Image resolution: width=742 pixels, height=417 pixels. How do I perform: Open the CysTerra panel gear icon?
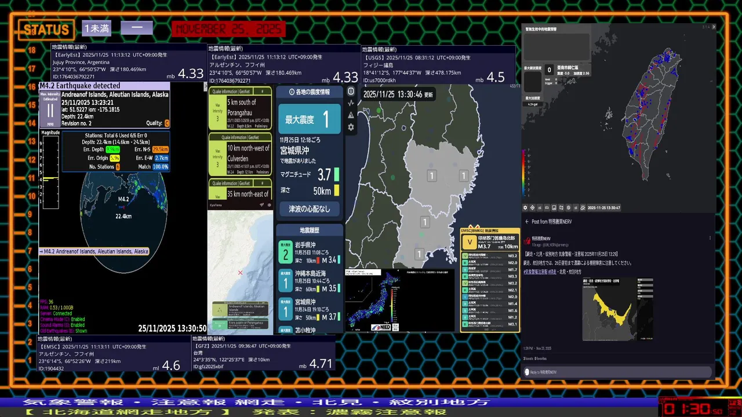tap(269, 204)
